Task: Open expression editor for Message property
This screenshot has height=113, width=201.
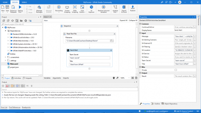Action: (195, 37)
